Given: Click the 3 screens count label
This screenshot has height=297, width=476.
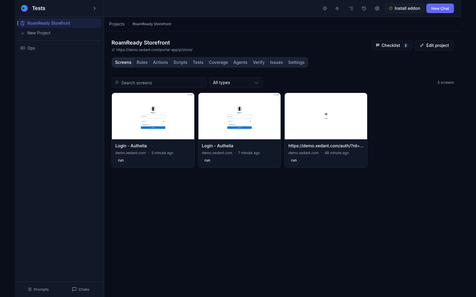Looking at the screenshot, I should point(445,83).
